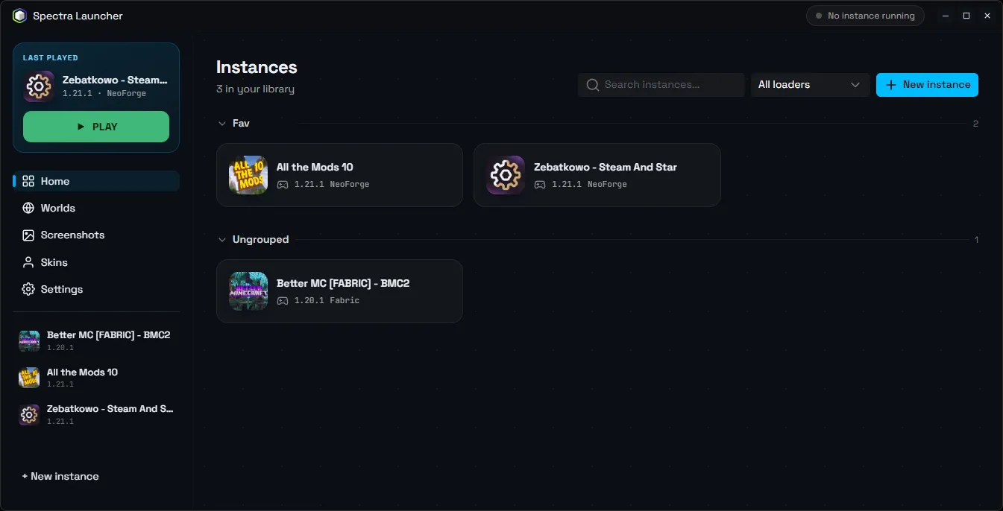Click the gamepad icon on Zebatkowo card

(x=540, y=184)
